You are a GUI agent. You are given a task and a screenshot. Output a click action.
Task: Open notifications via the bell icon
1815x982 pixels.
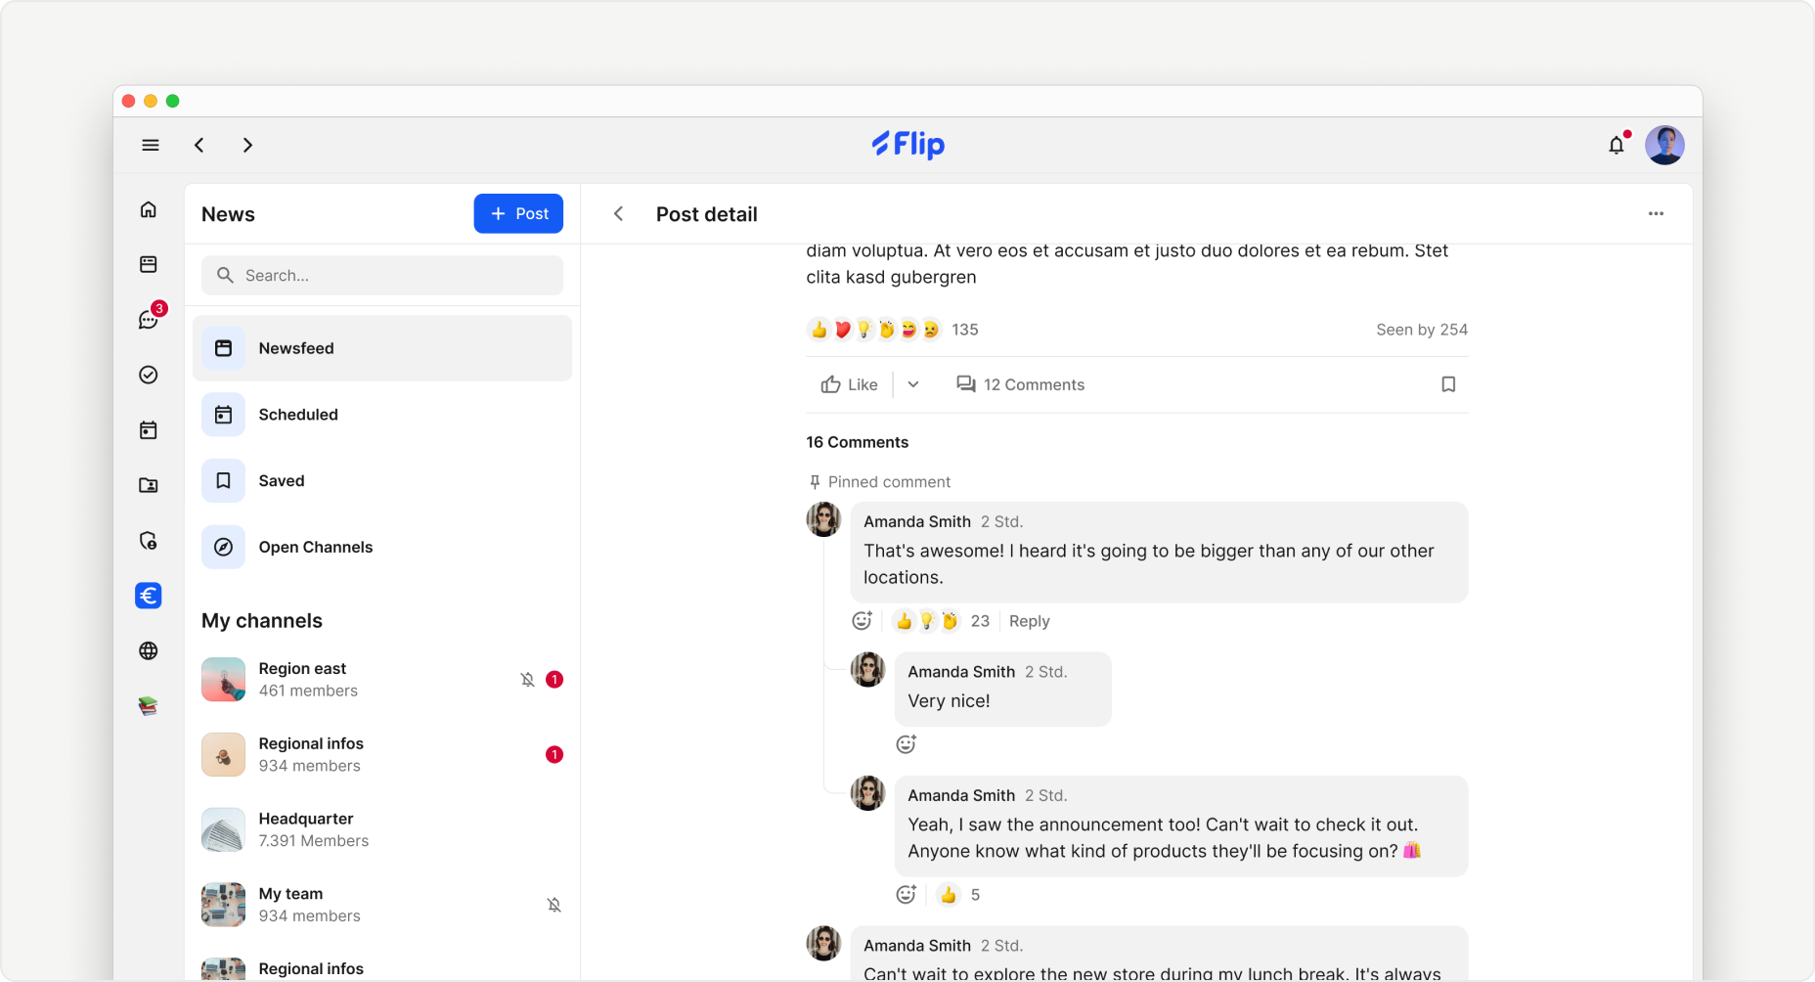click(1616, 145)
